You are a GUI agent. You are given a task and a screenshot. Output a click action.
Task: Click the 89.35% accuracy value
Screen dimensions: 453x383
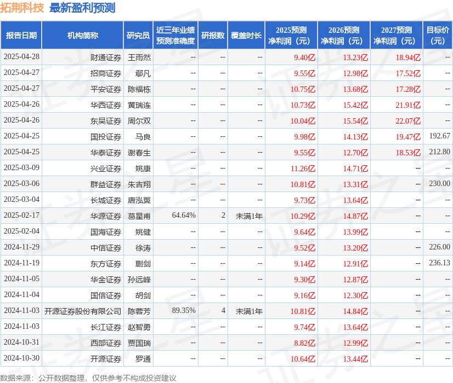pos(184,310)
